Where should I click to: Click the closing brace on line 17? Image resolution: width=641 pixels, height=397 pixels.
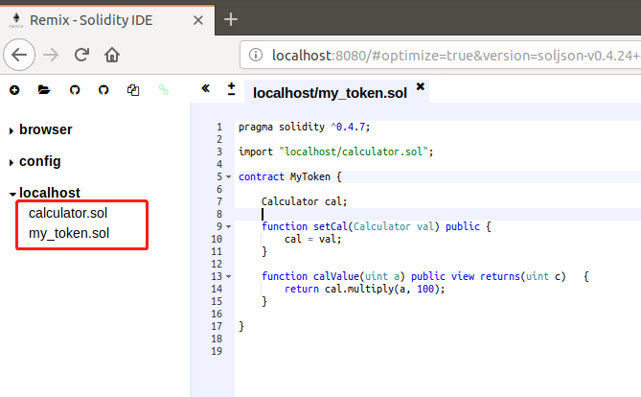pos(241,326)
